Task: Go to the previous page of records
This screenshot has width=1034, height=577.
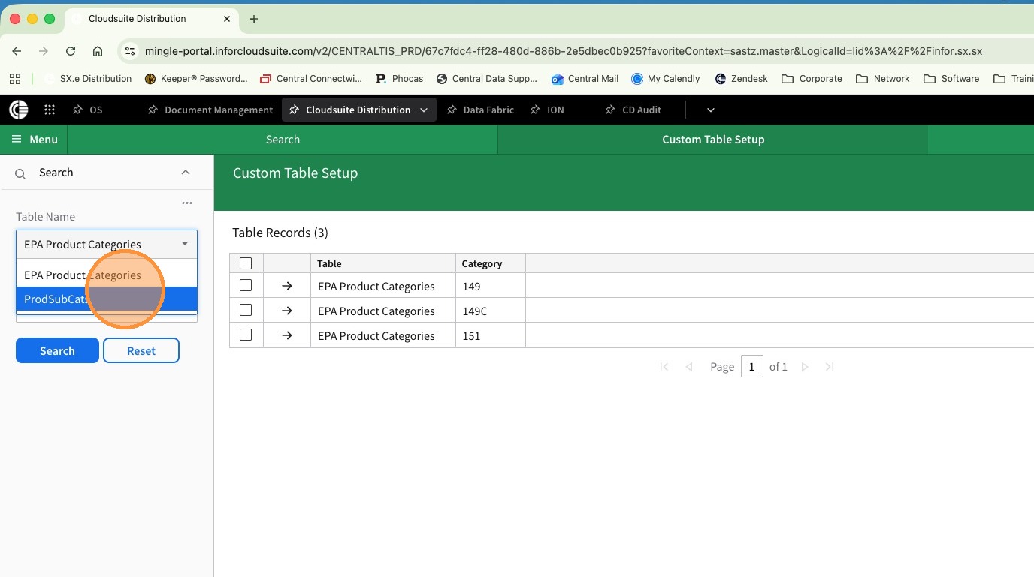Action: pos(689,367)
